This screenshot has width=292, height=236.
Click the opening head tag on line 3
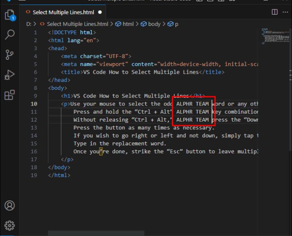point(58,48)
